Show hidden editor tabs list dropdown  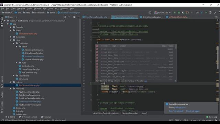[x=216, y=17]
